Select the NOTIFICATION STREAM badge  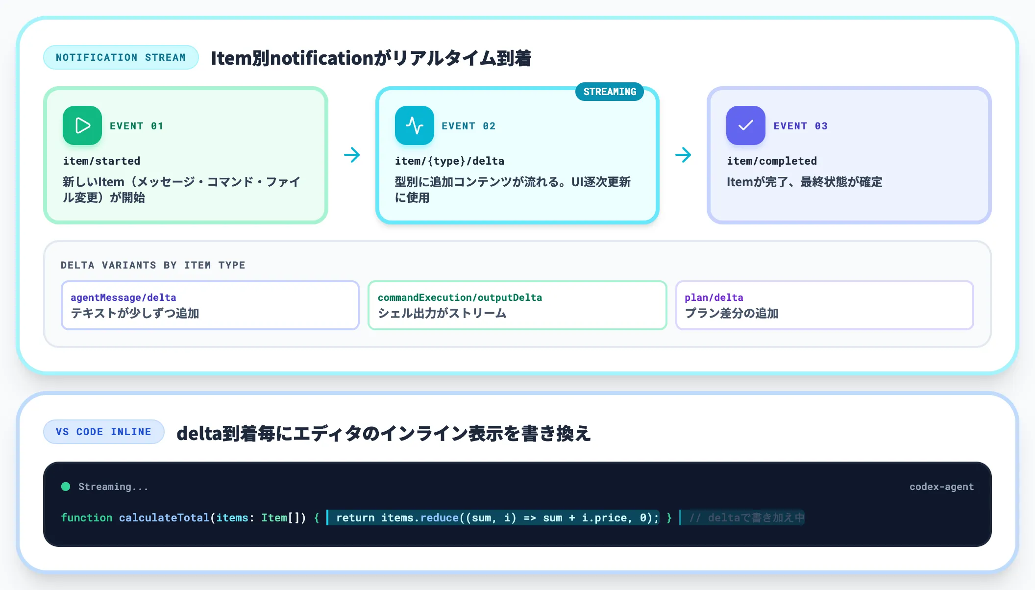pos(121,57)
